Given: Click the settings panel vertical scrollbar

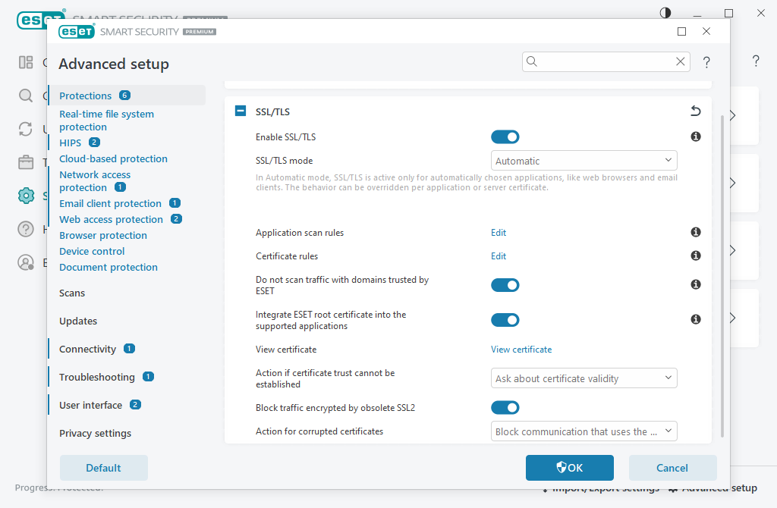Looking at the screenshot, I should [x=722, y=276].
